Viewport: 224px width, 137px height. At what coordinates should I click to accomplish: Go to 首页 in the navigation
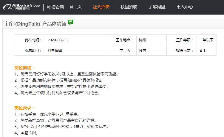pos(75,7)
